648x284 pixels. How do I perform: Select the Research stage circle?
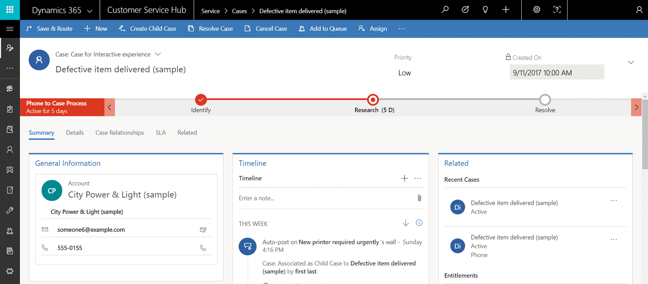tap(373, 100)
